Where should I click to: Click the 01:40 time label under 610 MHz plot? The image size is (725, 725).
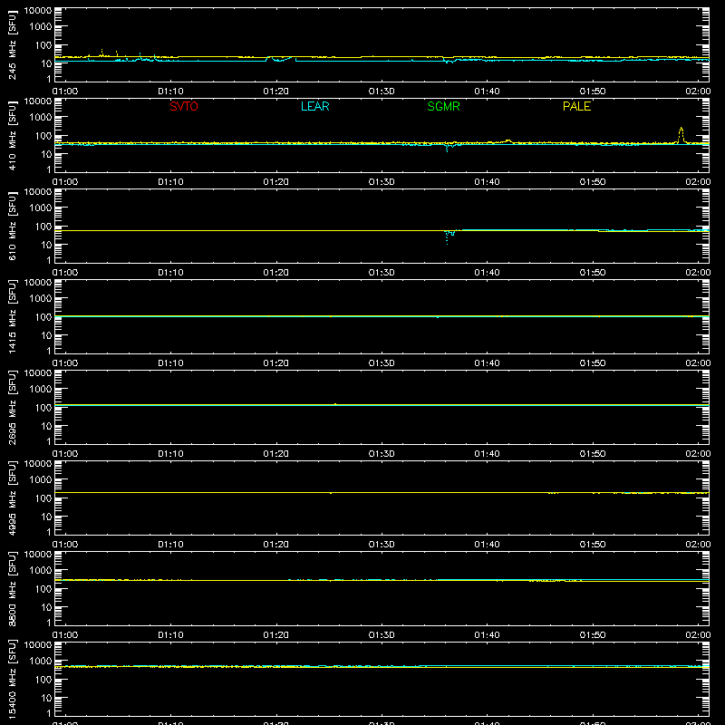(x=487, y=273)
